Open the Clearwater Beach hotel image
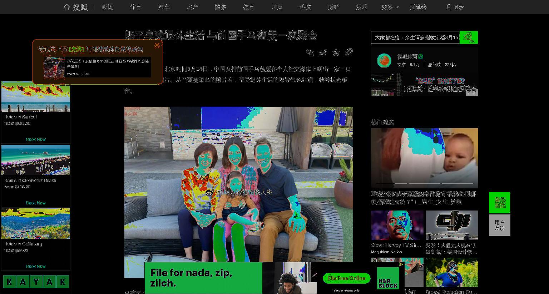 pyautogui.click(x=36, y=160)
